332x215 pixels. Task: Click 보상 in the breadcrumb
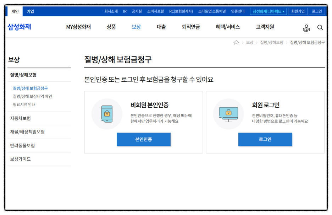[x=250, y=43]
